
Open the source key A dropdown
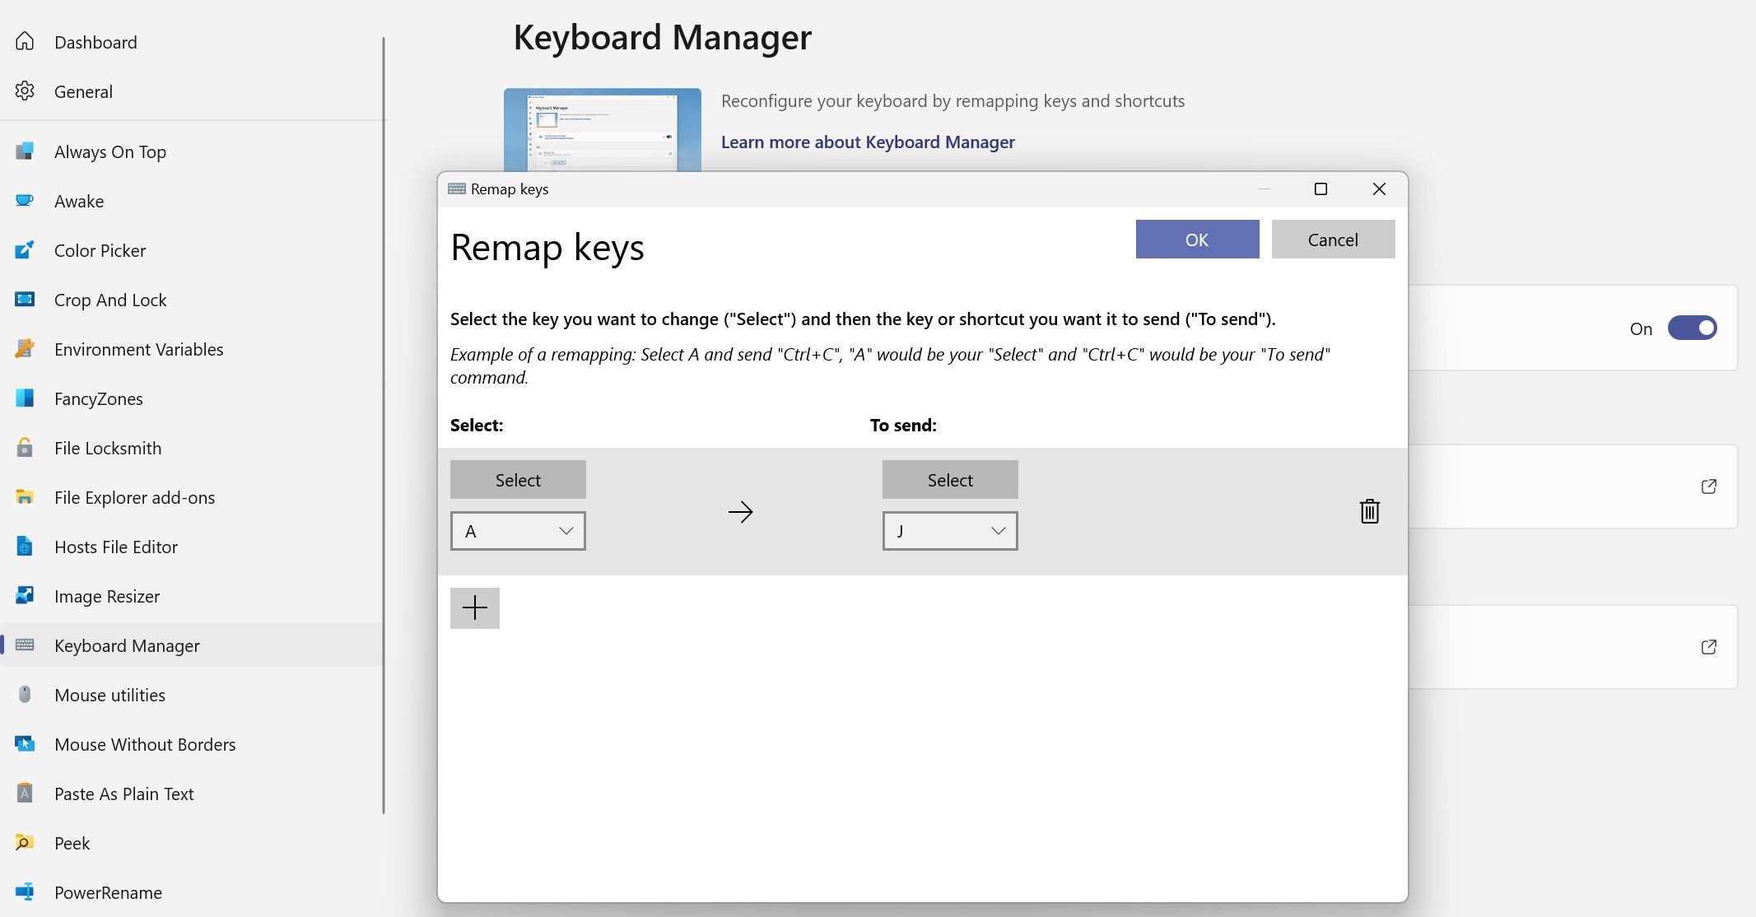(x=518, y=531)
